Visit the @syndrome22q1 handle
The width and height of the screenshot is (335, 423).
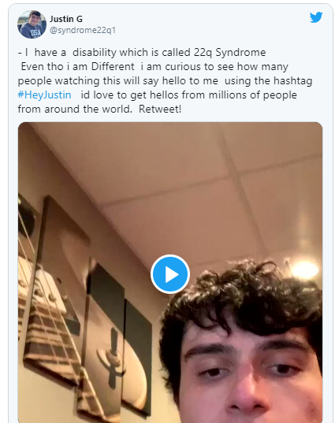[x=83, y=30]
